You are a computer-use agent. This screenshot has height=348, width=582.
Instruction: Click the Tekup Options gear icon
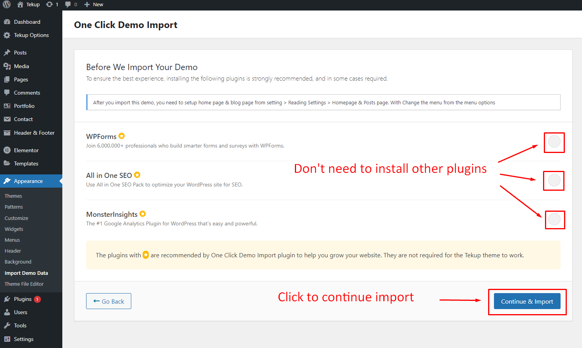[x=7, y=35]
